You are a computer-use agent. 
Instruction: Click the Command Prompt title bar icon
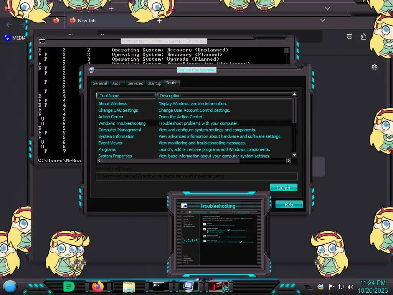(x=42, y=41)
